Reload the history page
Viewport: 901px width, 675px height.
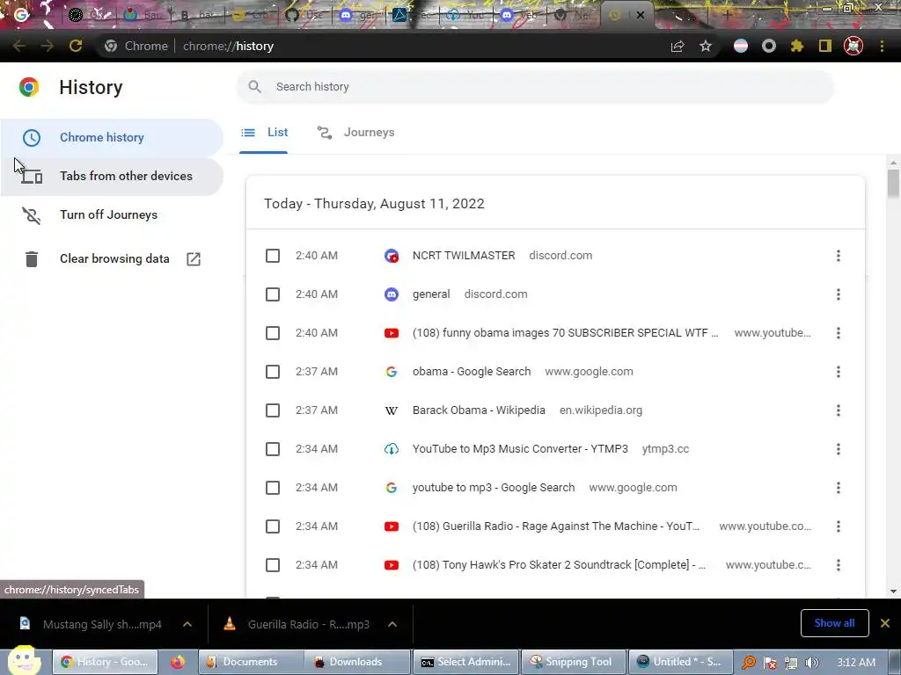point(76,46)
